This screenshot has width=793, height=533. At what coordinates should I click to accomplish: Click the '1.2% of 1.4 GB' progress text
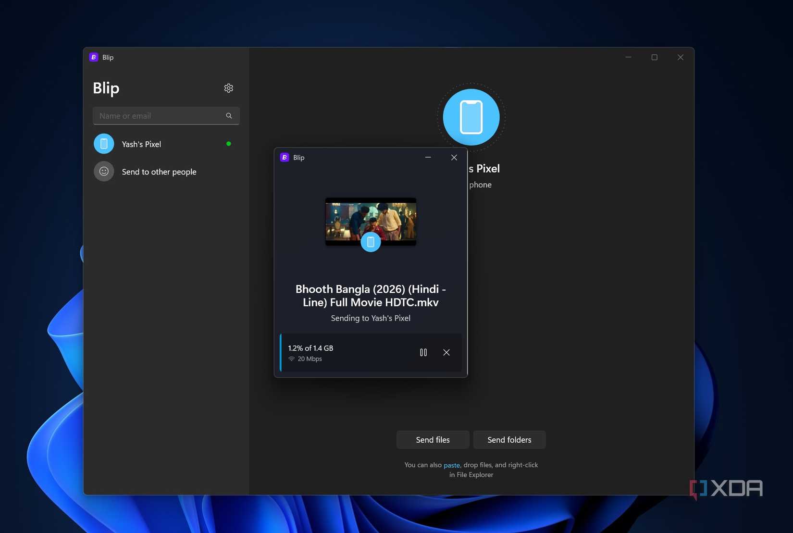tap(310, 348)
